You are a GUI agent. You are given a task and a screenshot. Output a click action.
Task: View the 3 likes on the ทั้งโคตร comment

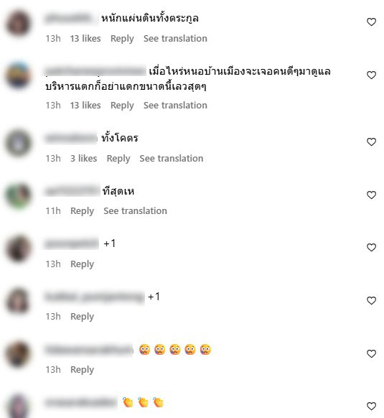pos(84,158)
